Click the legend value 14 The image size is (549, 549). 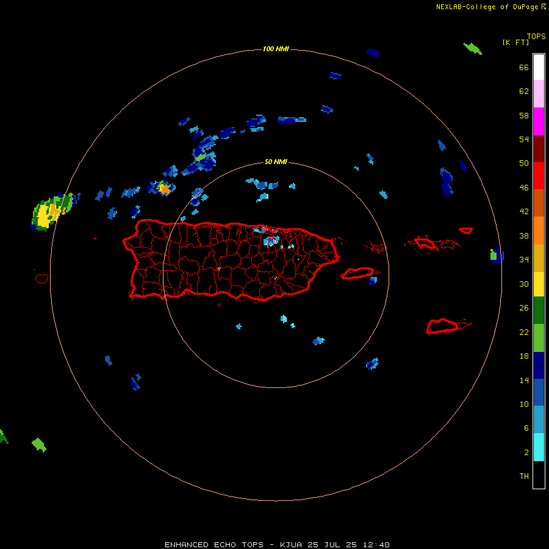pyautogui.click(x=524, y=380)
